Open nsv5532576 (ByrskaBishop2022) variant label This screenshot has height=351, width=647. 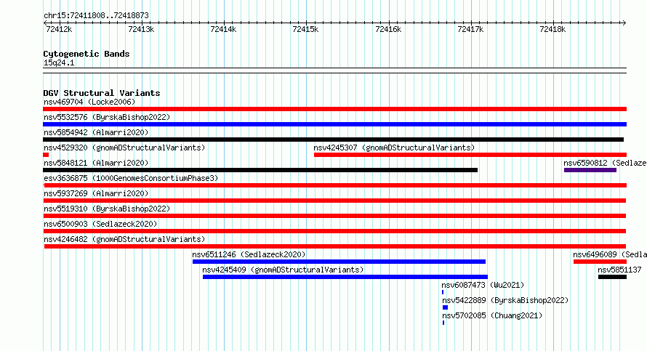(107, 117)
